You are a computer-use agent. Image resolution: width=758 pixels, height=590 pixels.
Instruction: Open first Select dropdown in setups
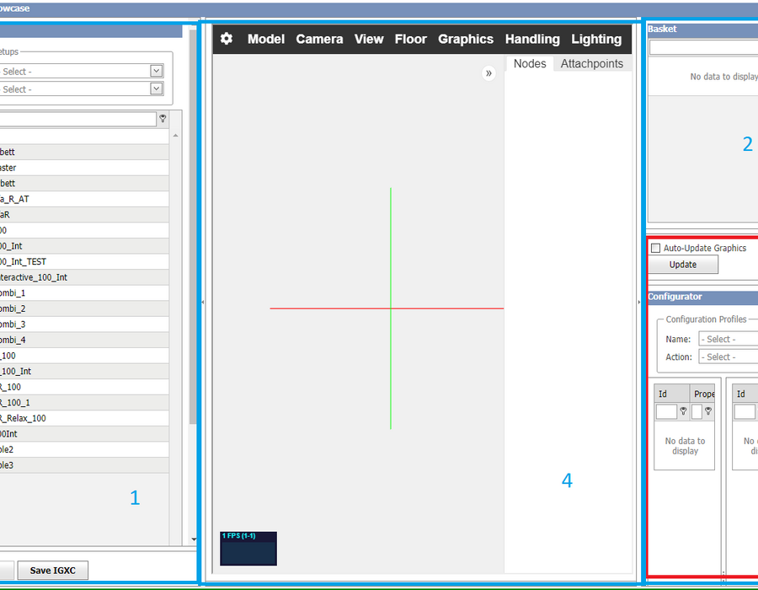click(156, 71)
